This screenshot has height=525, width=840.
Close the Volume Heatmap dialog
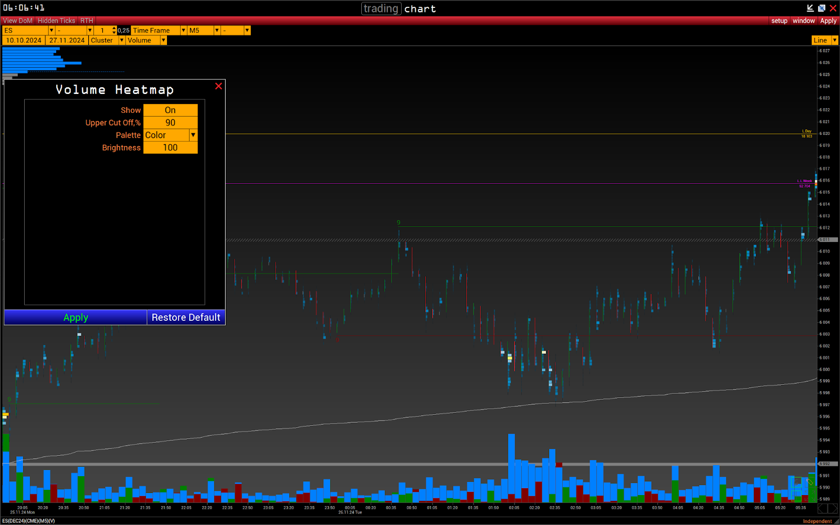218,86
